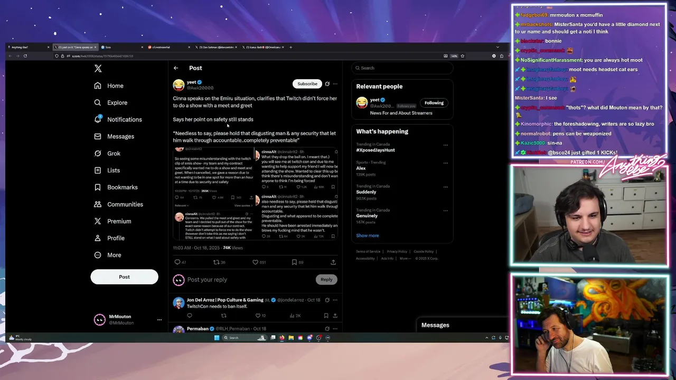Open Premium in the sidebar
This screenshot has width=676, height=380.
coord(112,221)
